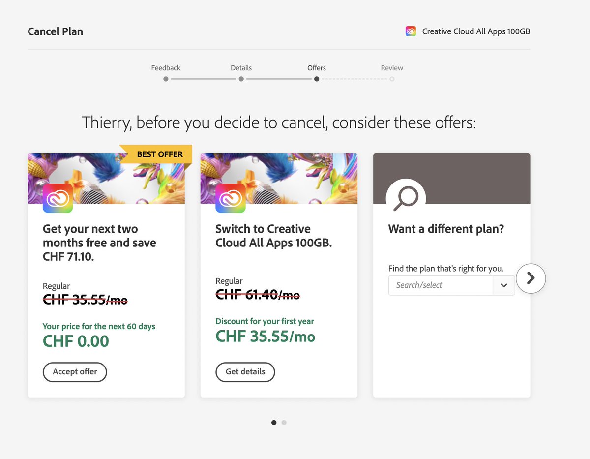Click the Feedback step progress dot
This screenshot has width=590, height=459.
pos(166,79)
